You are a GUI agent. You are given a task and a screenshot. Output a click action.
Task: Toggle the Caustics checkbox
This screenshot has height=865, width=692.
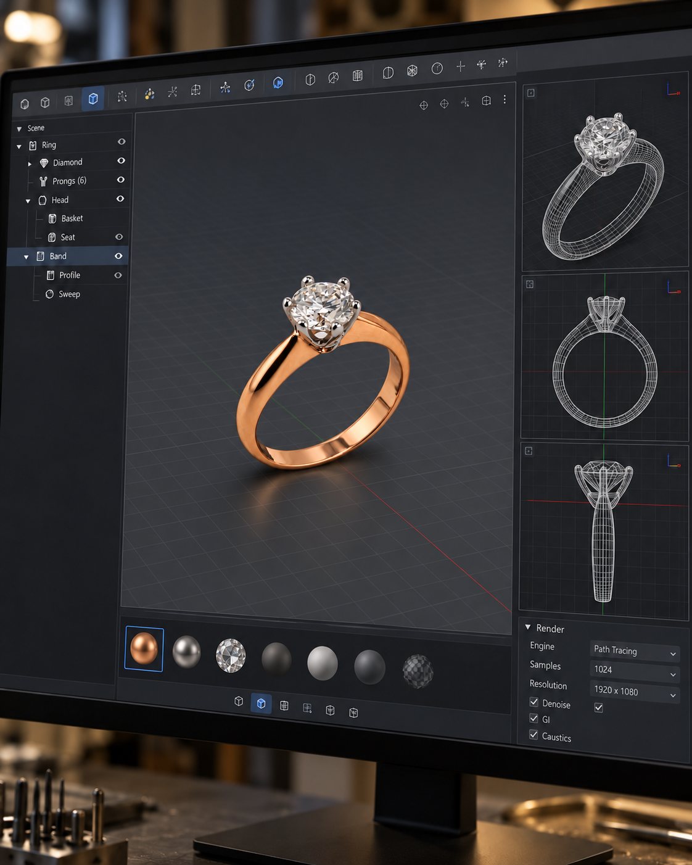[533, 735]
